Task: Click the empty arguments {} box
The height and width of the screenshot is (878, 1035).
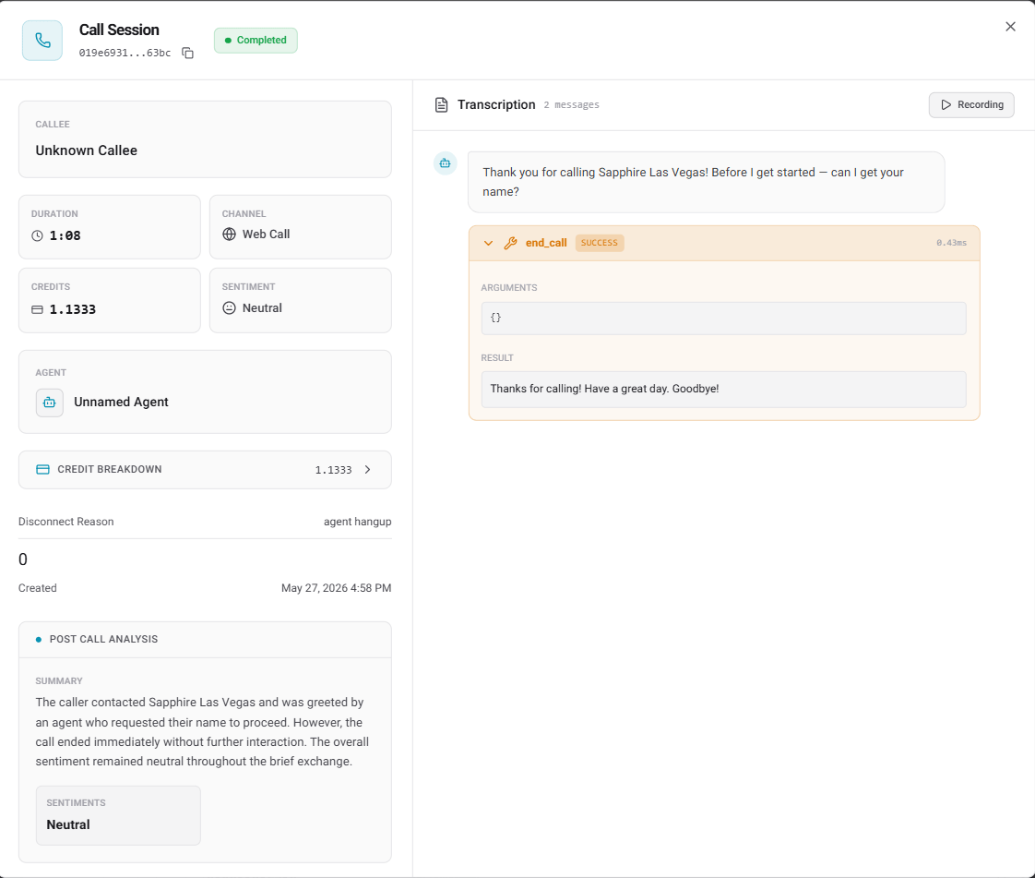Action: [x=723, y=318]
